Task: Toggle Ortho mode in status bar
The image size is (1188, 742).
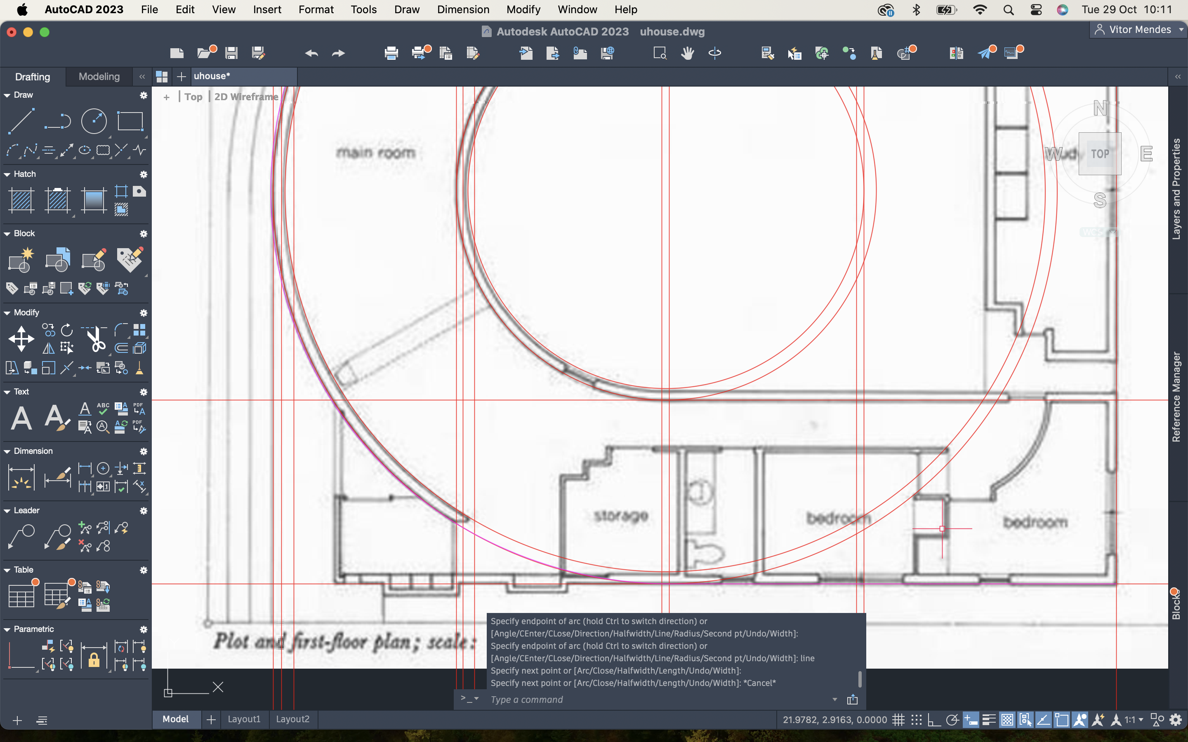Action: [x=934, y=719]
